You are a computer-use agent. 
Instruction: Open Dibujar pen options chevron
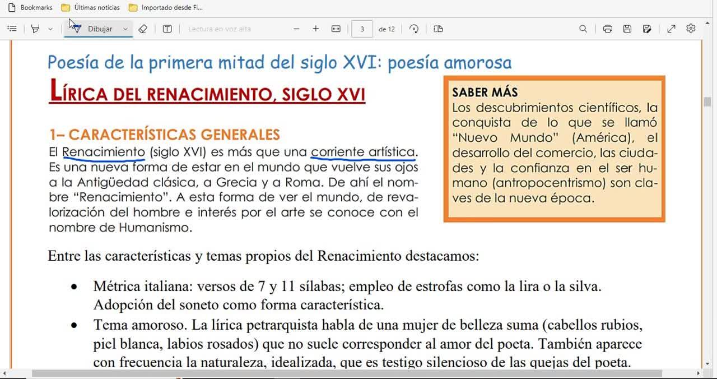(125, 29)
